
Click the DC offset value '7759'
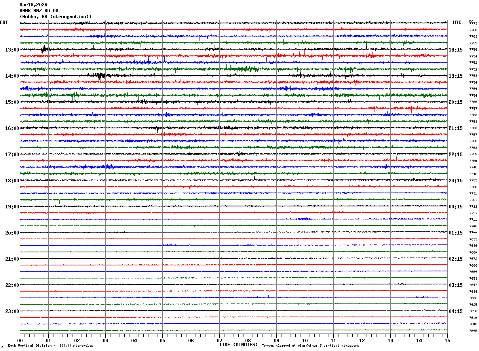coord(473,43)
